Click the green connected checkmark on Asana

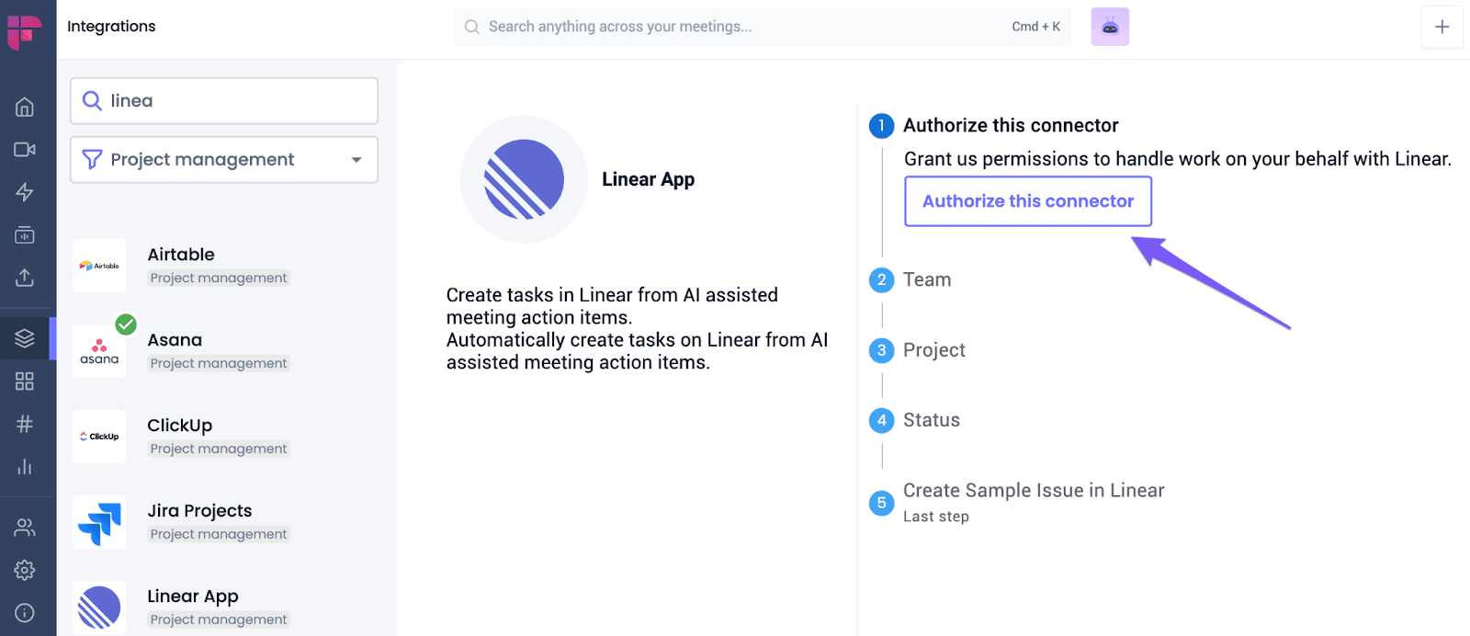[126, 324]
